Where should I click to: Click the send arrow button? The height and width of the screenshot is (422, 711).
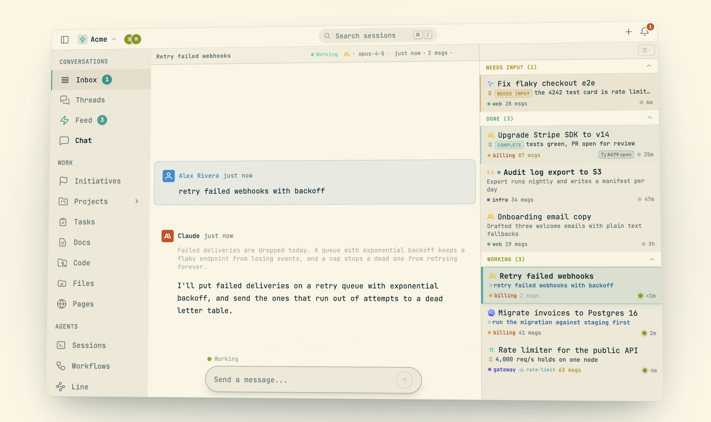(x=404, y=380)
